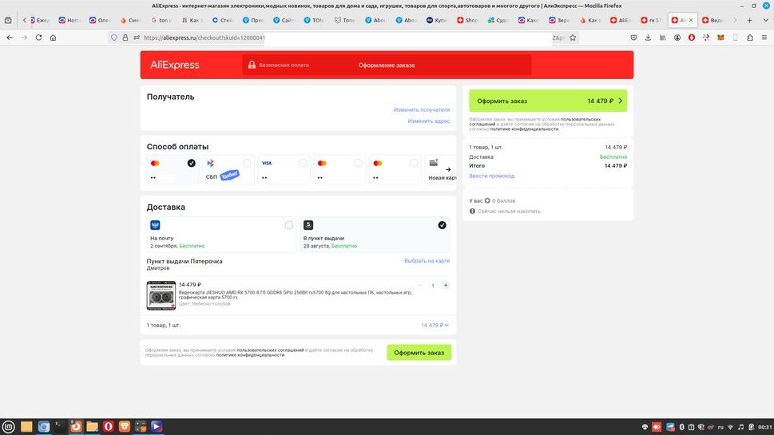
Task: Open Изменить получателя link
Action: tap(422, 109)
